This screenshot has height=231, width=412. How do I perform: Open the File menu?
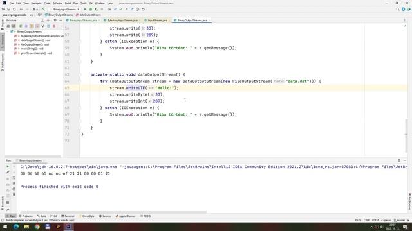coord(12,3)
